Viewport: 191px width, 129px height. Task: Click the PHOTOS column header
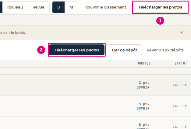click(144, 63)
